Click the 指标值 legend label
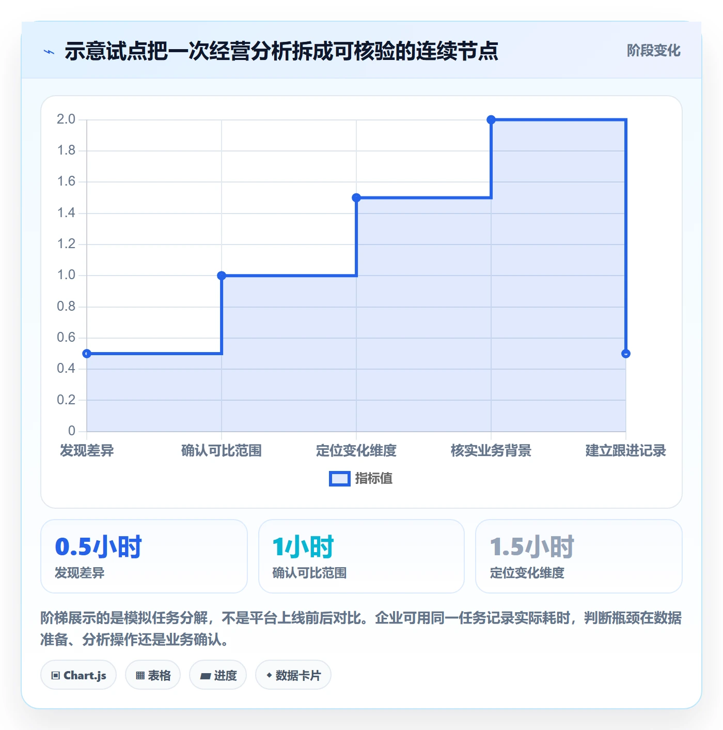The width and height of the screenshot is (723, 730). 374,479
